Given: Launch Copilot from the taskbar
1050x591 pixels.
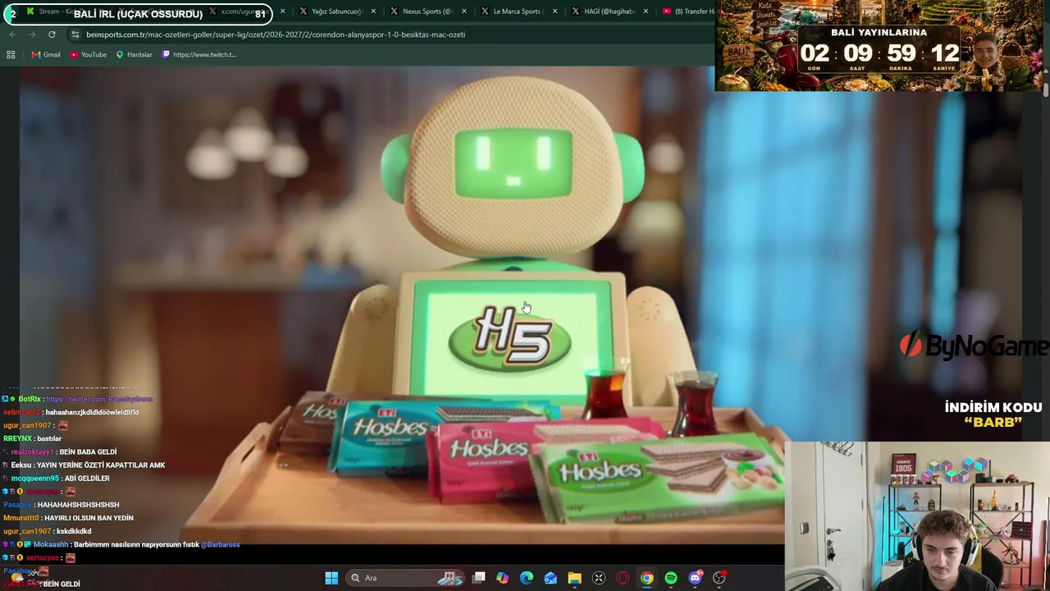Looking at the screenshot, I should (x=503, y=578).
